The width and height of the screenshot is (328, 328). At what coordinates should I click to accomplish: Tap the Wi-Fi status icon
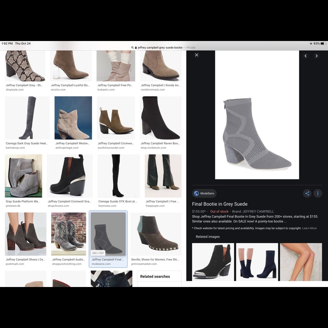coord(311,44)
